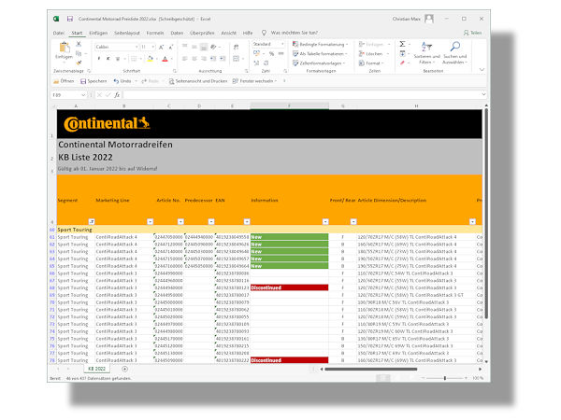Screen dimensions: 561x420
Task: Open Seitenansicht und Drucken
Action: [198, 81]
